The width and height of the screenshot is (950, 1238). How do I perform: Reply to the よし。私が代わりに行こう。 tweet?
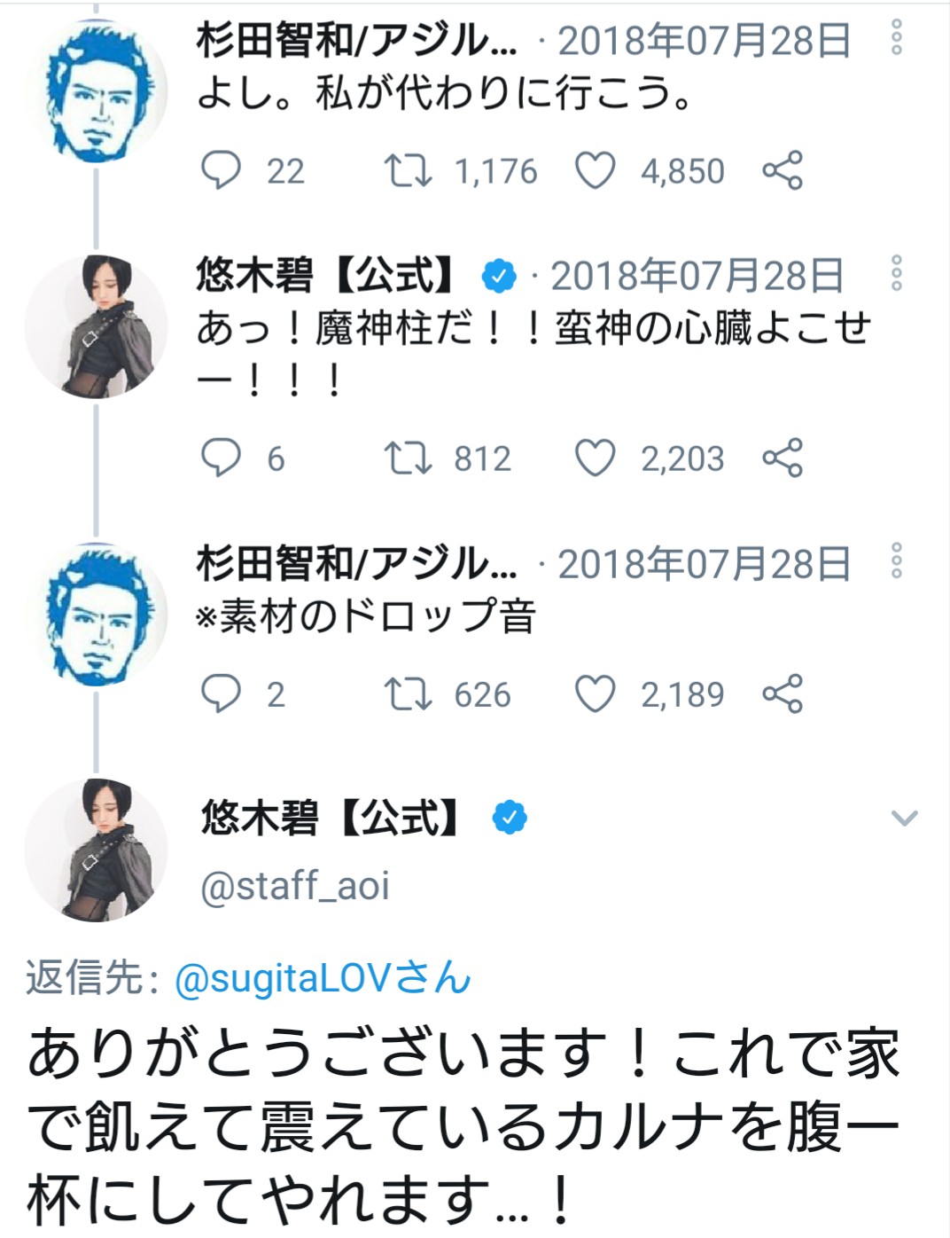point(221,170)
